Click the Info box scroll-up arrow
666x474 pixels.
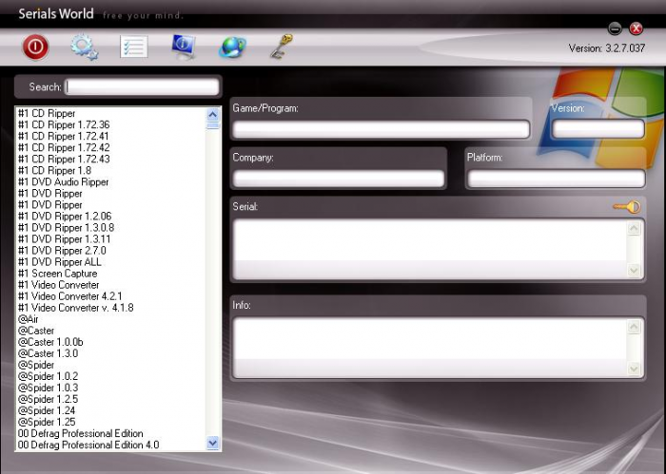tap(634, 327)
